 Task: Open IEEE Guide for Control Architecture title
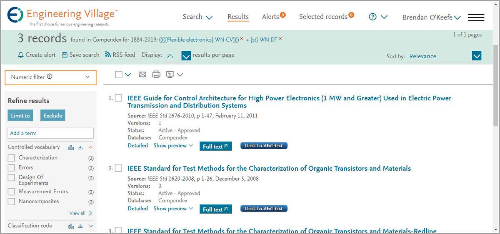(x=289, y=102)
